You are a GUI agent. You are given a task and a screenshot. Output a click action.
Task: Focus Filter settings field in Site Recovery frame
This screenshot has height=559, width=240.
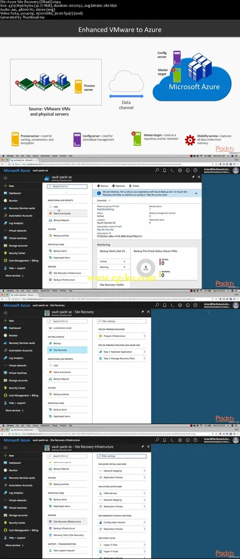pos(121,321)
